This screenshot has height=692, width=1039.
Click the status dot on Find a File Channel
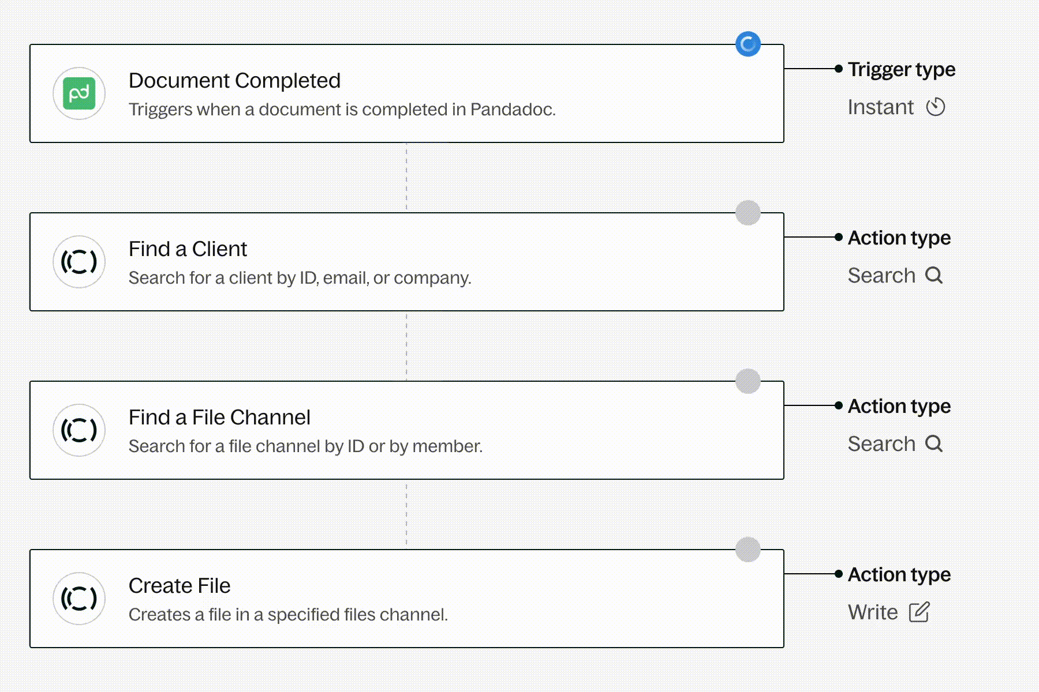748,381
